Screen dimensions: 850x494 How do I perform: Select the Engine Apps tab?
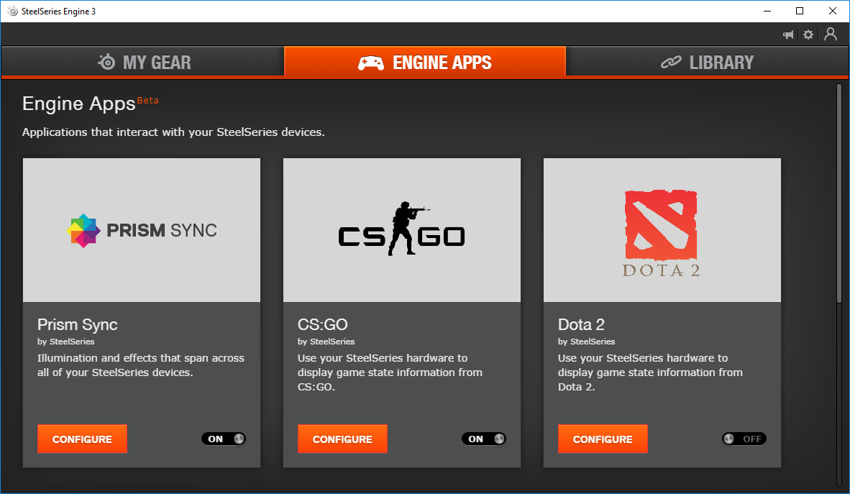pos(425,63)
